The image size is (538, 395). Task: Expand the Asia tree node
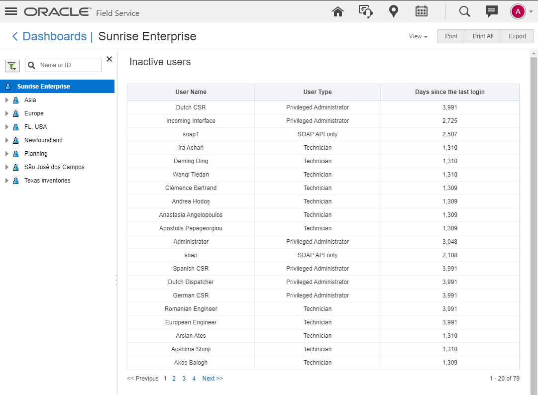7,100
